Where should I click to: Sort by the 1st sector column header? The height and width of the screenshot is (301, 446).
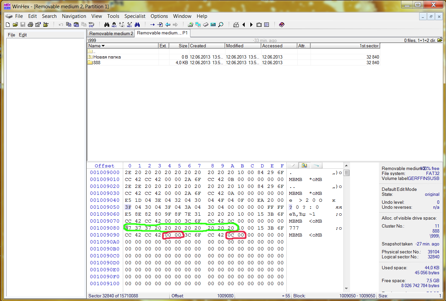(x=345, y=46)
